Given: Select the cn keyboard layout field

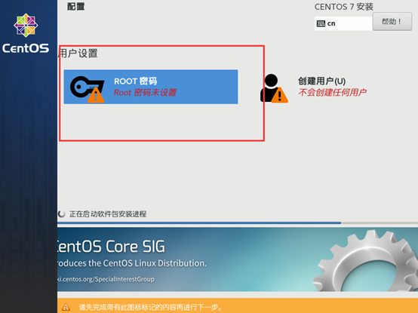Looking at the screenshot, I should pyautogui.click(x=343, y=23).
